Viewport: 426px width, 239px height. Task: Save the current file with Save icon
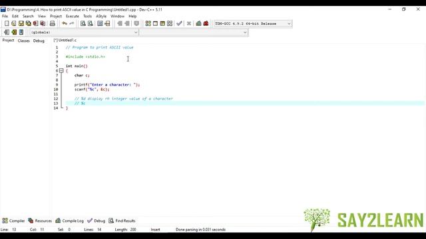(21, 24)
